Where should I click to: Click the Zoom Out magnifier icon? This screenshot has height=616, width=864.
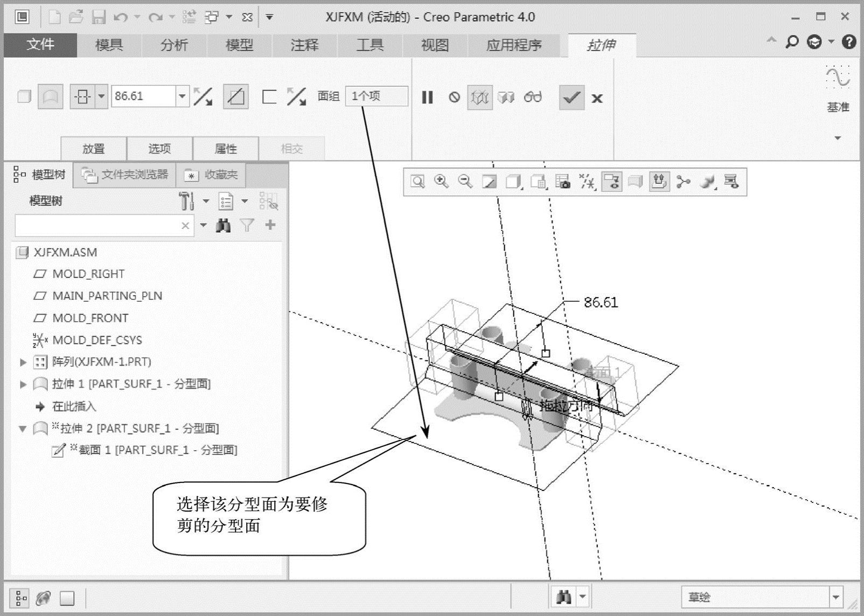(x=465, y=181)
